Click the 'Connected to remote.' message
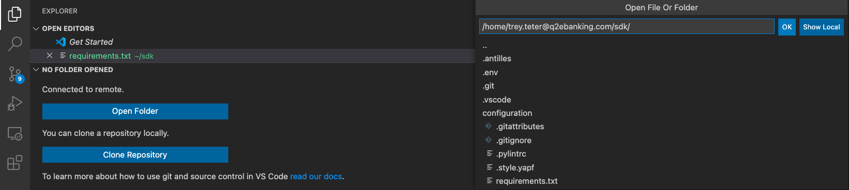Image resolution: width=849 pixels, height=190 pixels. [83, 89]
